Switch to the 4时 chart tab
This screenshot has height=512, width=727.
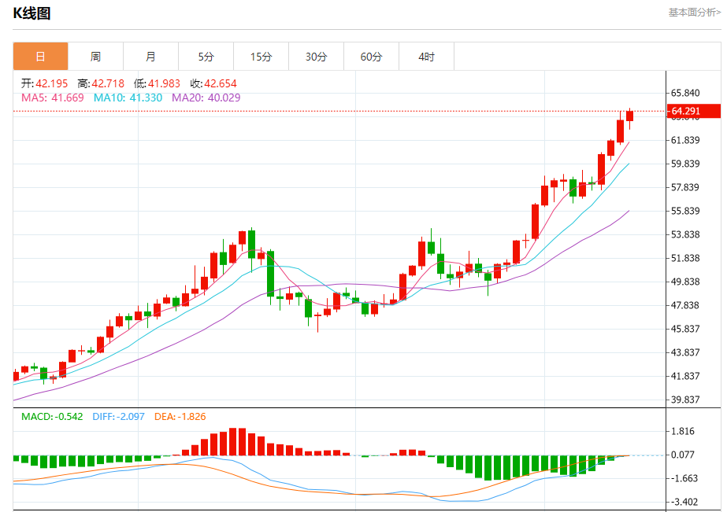point(426,57)
